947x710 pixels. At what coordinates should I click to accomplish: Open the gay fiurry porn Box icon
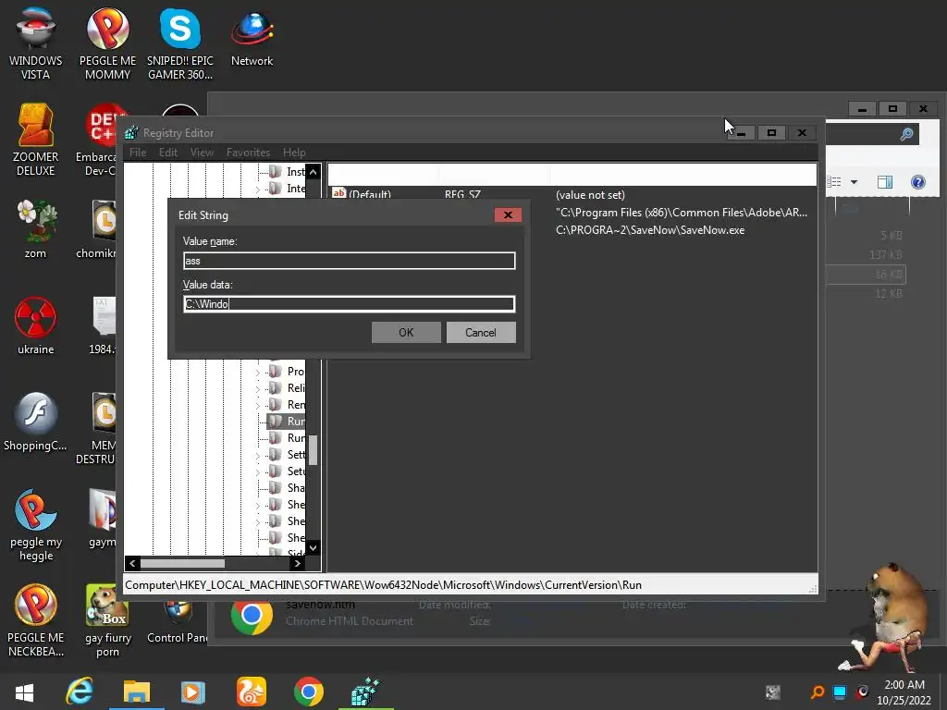[x=107, y=620]
